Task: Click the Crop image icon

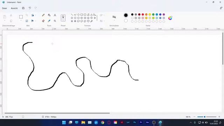Action: (27, 15)
